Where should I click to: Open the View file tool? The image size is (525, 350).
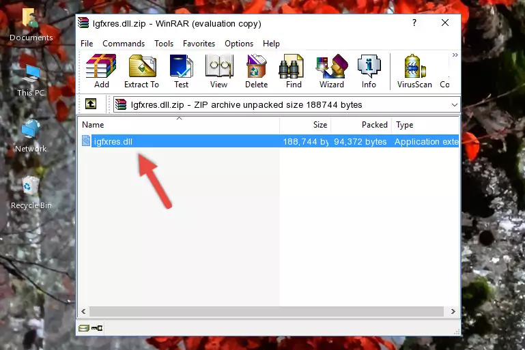[x=219, y=71]
